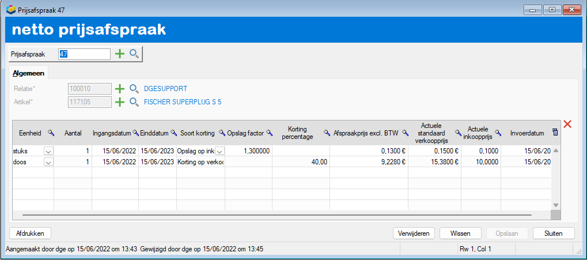Open Soort korting dropdown for Opslag op ink

pos(219,151)
